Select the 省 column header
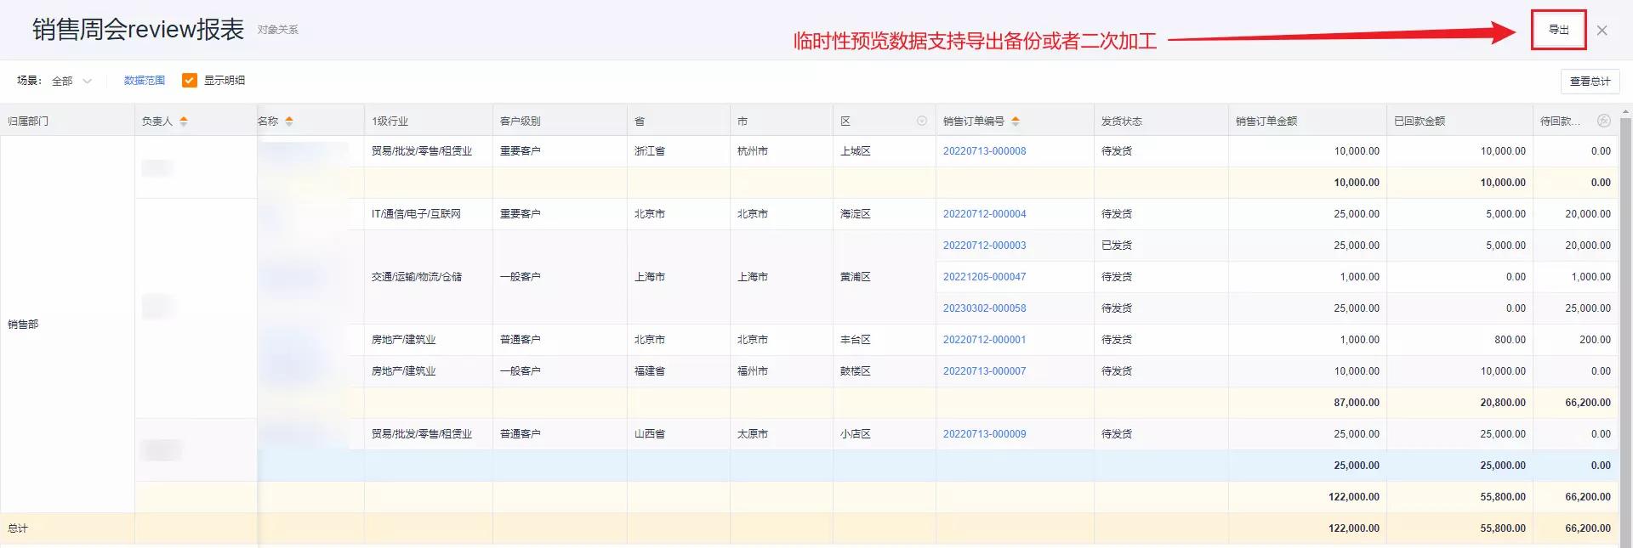1633x548 pixels. click(678, 121)
